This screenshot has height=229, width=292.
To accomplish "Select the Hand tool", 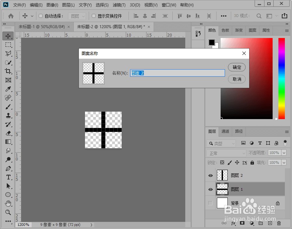I will (8, 204).
